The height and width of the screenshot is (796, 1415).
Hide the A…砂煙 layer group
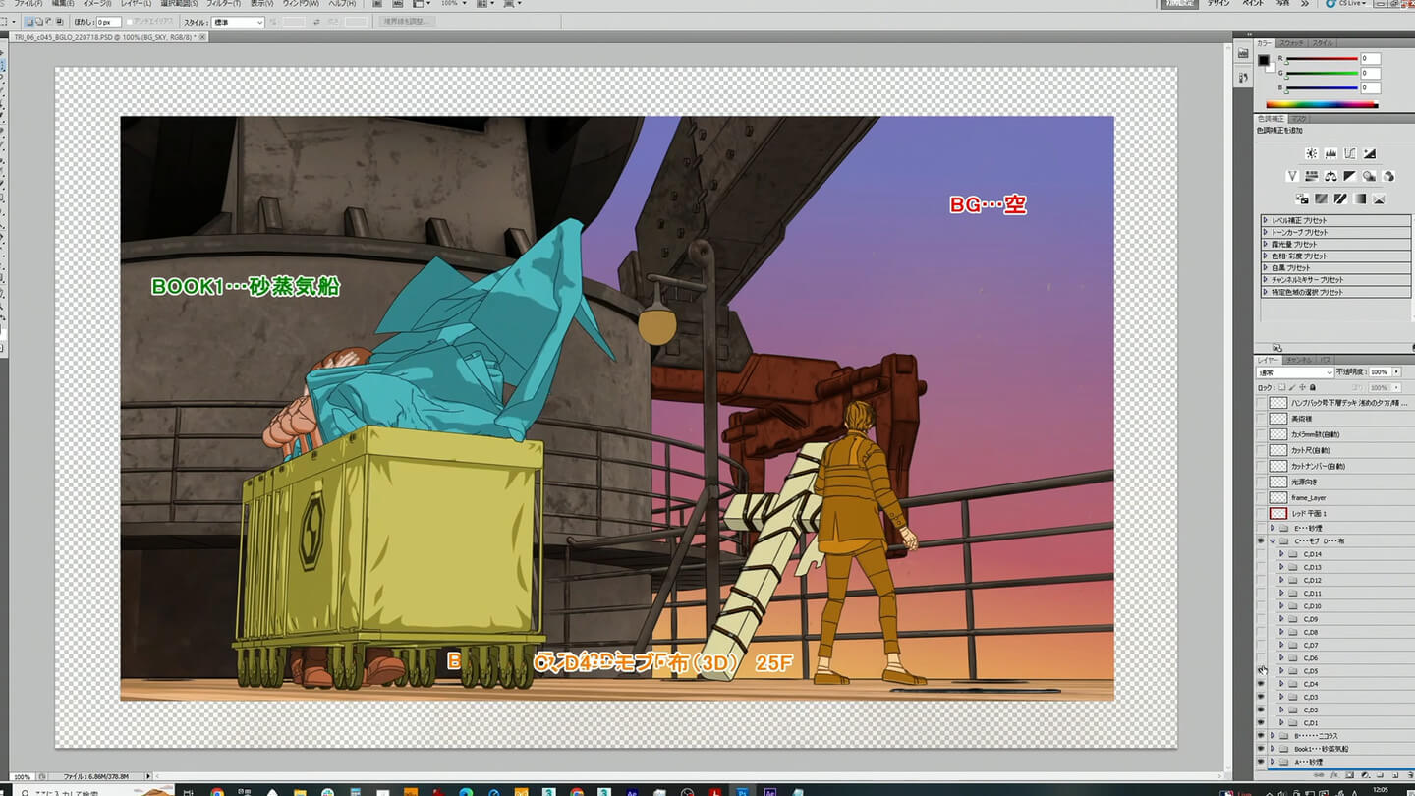[1261, 762]
